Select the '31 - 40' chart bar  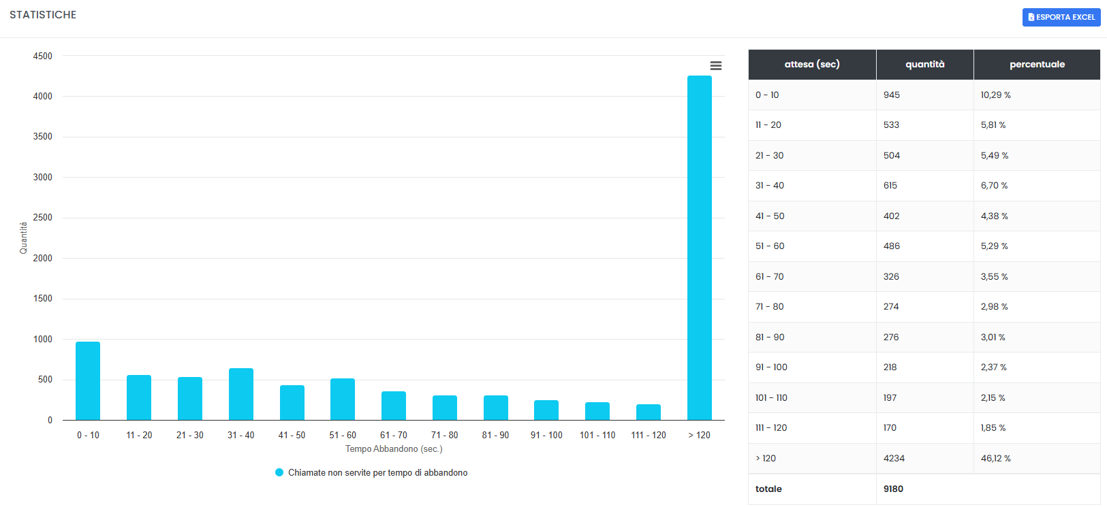point(241,394)
